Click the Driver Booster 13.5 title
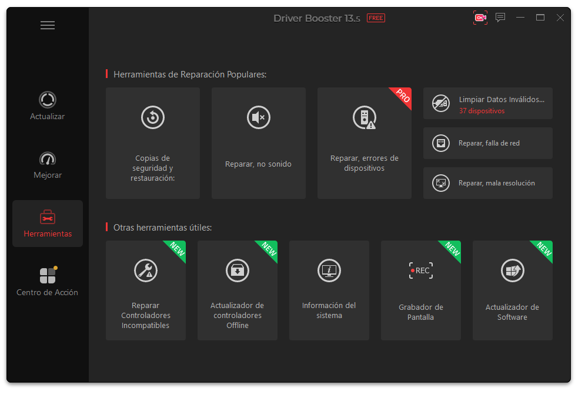Image resolution: width=585 pixels, height=399 pixels. (317, 18)
